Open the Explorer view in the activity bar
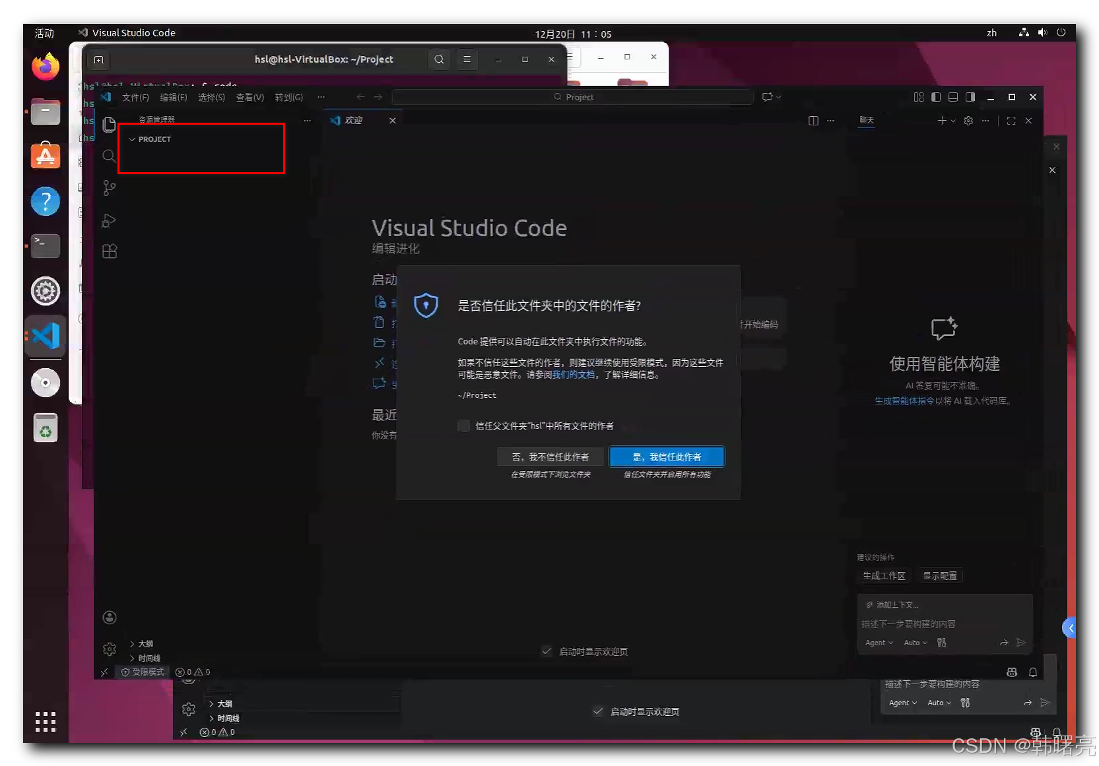 tap(109, 124)
